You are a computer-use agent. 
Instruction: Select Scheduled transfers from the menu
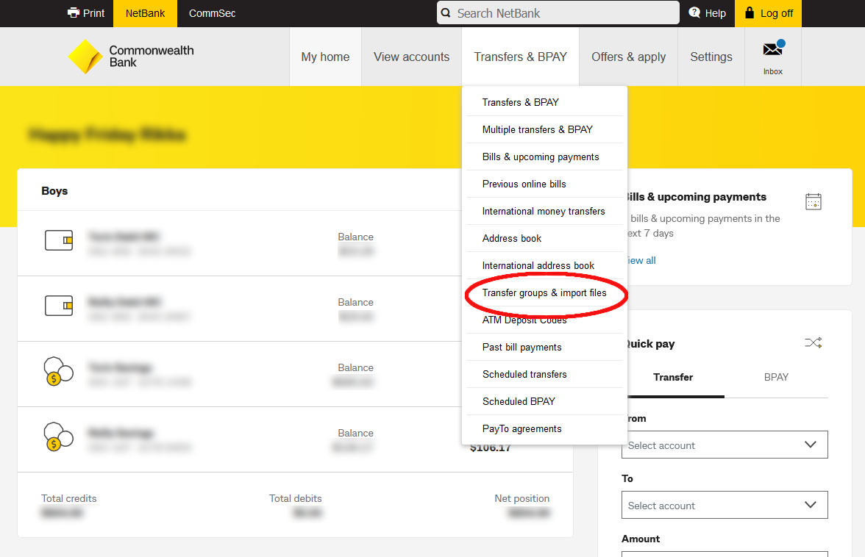tap(524, 374)
